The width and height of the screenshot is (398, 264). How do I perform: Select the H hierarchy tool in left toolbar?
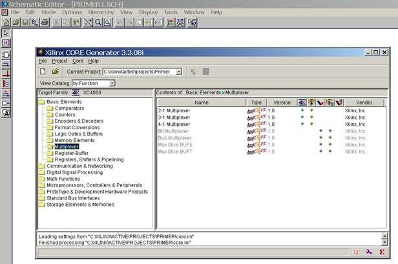[6, 43]
